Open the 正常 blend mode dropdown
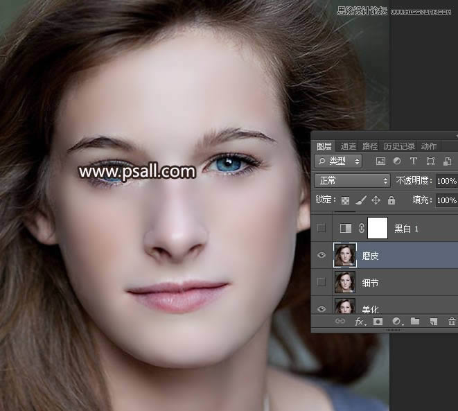The width and height of the screenshot is (458, 411). point(353,180)
